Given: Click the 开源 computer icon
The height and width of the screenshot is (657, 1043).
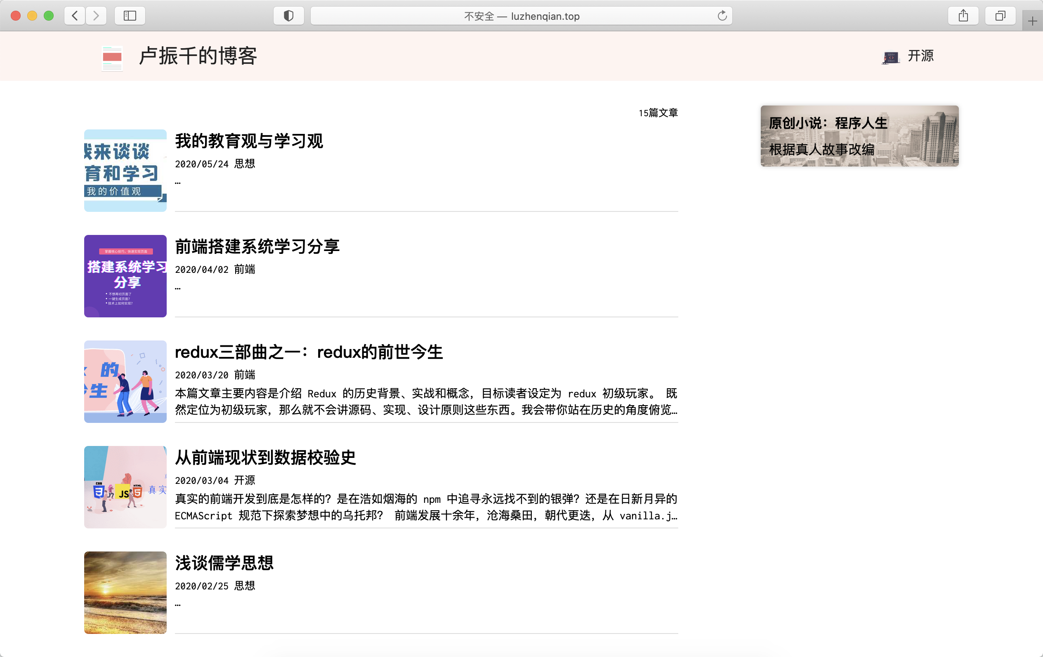Looking at the screenshot, I should point(890,56).
